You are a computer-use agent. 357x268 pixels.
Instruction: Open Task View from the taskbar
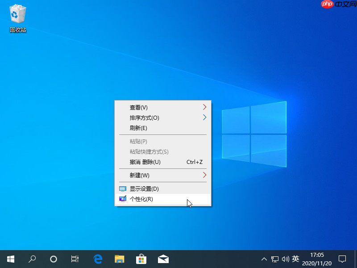tap(75, 259)
